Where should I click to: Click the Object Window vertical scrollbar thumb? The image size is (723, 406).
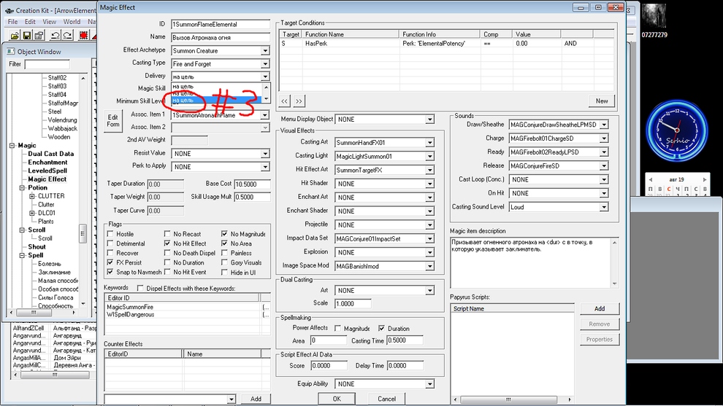pos(83,234)
